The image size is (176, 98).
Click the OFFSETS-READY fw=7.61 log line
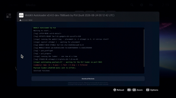click(57, 36)
